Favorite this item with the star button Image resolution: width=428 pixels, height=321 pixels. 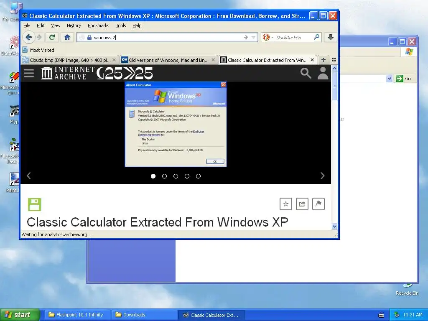286,204
